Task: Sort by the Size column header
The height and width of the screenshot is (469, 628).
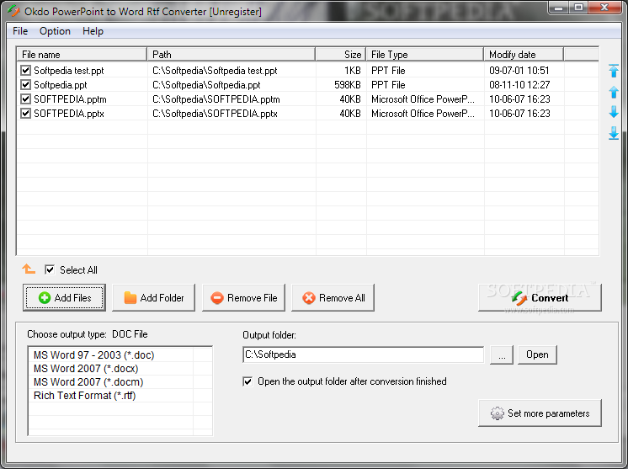Action: 341,55
